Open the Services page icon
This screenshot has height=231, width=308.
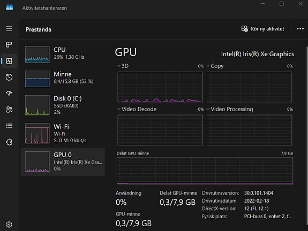[9, 142]
